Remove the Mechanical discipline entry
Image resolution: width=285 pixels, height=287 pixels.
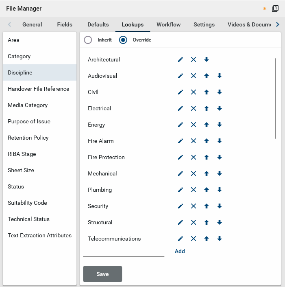point(194,174)
